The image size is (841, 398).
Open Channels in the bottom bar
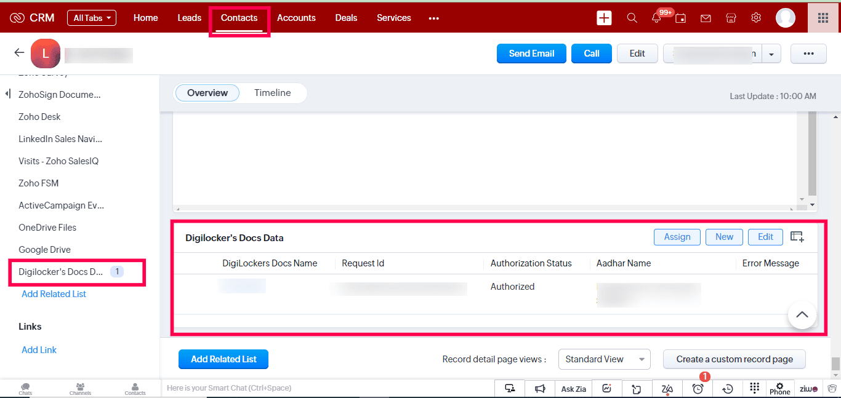coord(80,389)
